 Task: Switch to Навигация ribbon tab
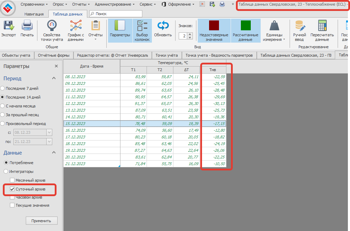pos(34,14)
